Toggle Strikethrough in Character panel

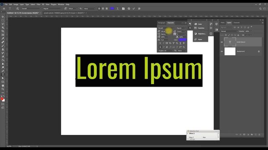[x=184, y=43]
